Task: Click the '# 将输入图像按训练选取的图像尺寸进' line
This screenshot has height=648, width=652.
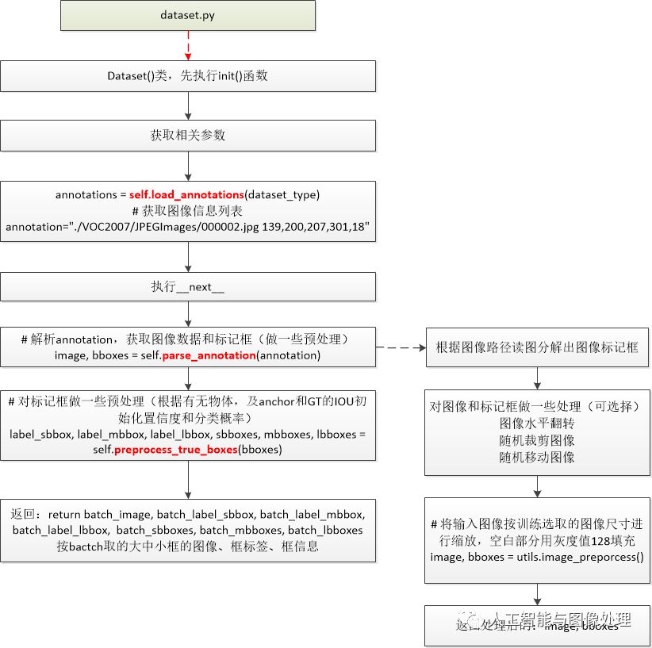Action: tap(537, 523)
